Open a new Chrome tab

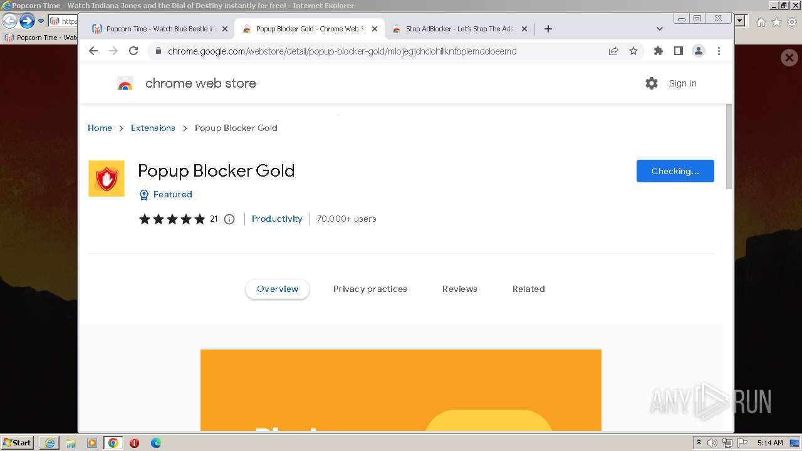[548, 29]
